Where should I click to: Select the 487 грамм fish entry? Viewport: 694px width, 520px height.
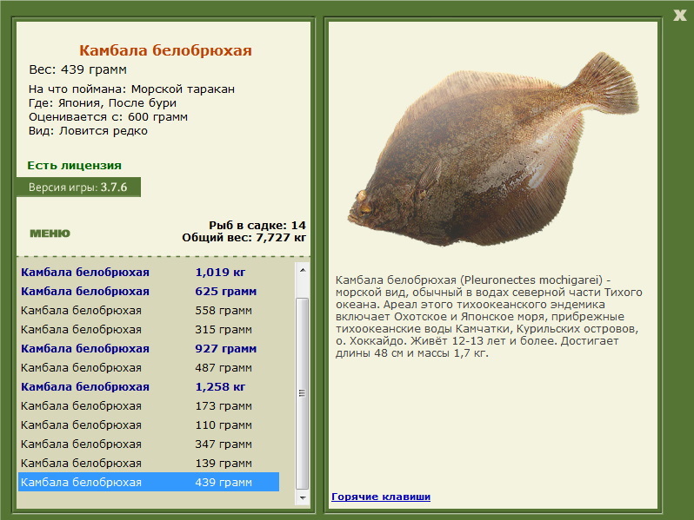[x=149, y=367]
